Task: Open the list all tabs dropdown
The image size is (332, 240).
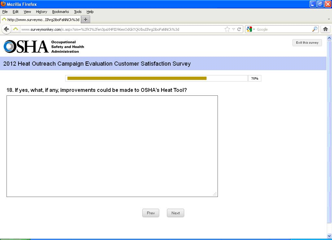Action: click(329, 19)
